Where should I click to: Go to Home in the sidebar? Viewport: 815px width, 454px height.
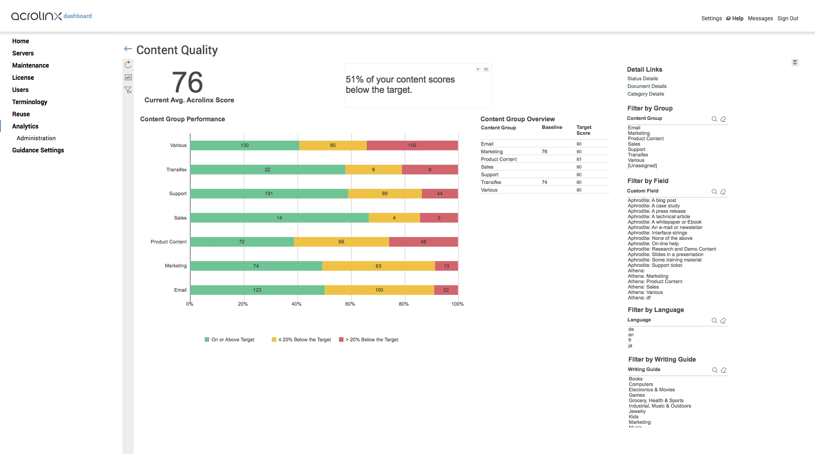(21, 41)
